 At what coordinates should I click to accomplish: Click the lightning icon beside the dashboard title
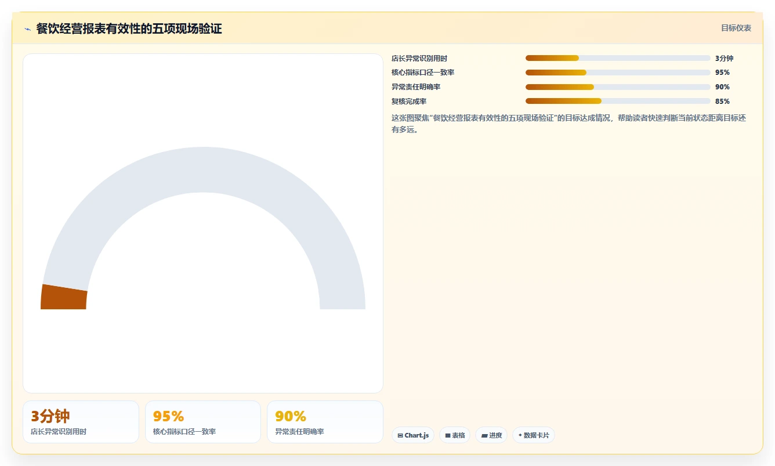coord(27,29)
